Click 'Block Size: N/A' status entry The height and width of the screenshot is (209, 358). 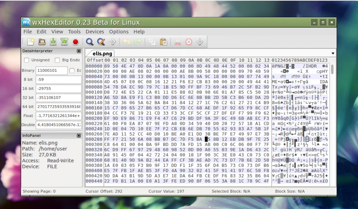click(x=290, y=191)
